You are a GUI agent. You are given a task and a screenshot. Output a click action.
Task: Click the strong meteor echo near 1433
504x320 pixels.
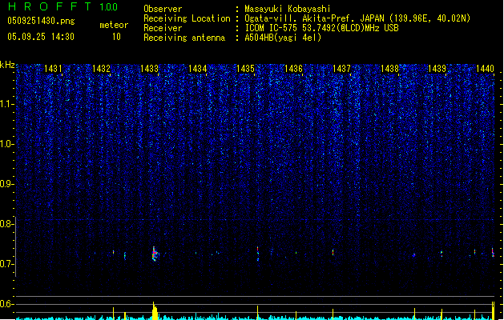(155, 254)
